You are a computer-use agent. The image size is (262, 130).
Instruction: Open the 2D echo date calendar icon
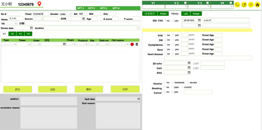tap(189, 63)
